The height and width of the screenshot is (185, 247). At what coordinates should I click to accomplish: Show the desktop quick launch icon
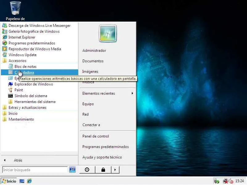pos(22,181)
